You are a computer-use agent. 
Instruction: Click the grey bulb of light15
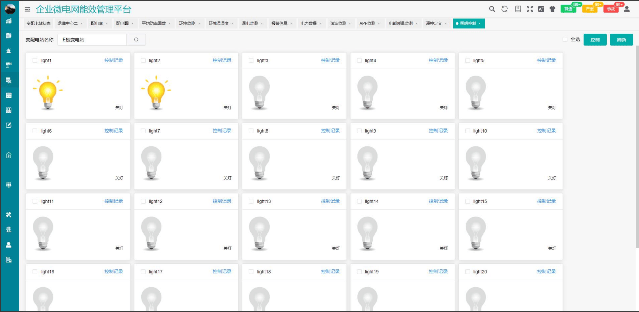(476, 233)
